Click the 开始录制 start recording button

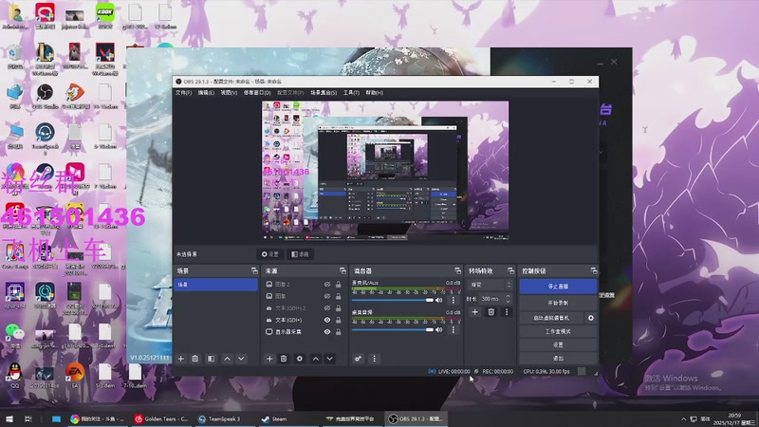[558, 303]
